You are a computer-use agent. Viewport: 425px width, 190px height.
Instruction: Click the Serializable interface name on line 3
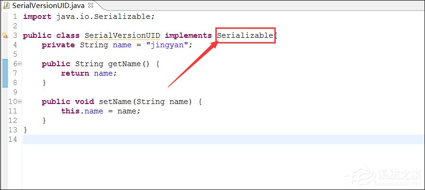click(245, 35)
